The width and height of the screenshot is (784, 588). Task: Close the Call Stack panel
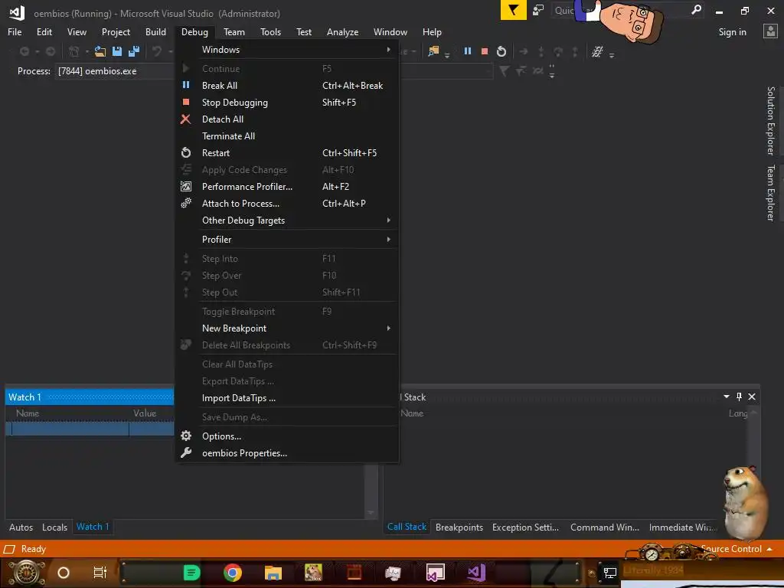pos(752,397)
